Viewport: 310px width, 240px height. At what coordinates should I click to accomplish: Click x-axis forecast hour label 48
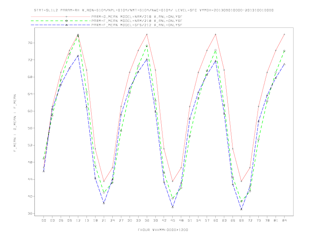point(181,220)
